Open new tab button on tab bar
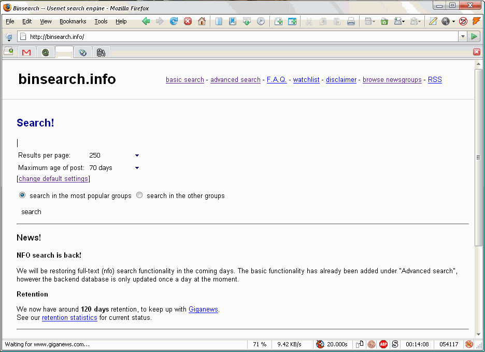Screen dimensions: 485x352 pos(9,52)
